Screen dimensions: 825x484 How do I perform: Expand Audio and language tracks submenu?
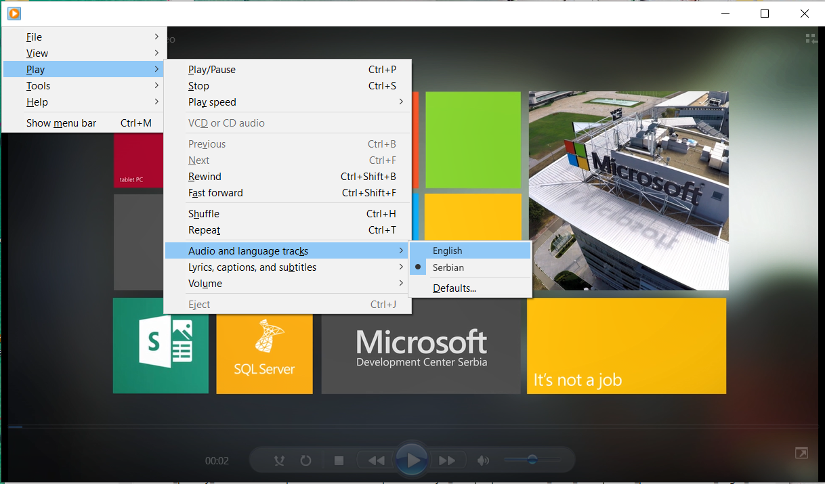(288, 251)
